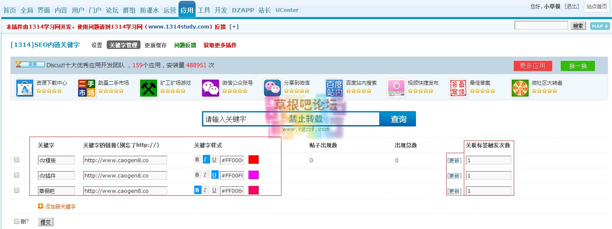
Task: Focus the #FF0000 color code field
Action: point(232,160)
